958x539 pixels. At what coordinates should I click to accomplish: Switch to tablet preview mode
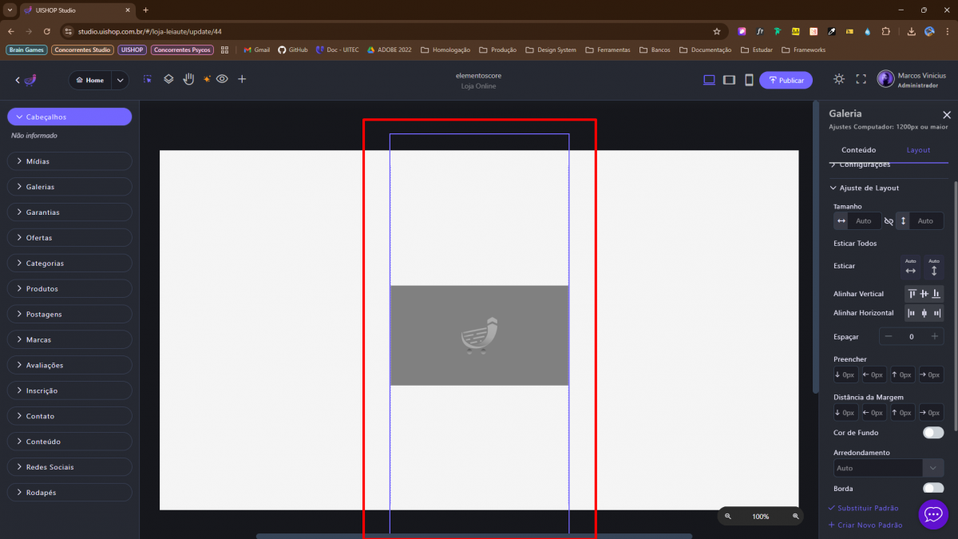[x=729, y=80]
